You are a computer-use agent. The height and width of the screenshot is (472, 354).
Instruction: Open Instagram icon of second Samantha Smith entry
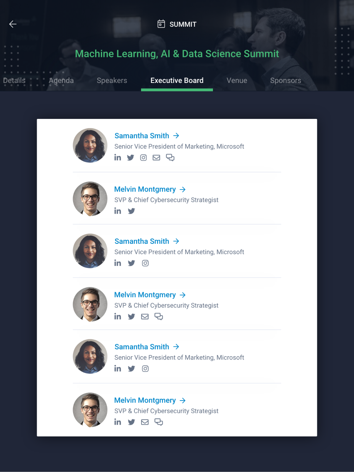coord(145,263)
